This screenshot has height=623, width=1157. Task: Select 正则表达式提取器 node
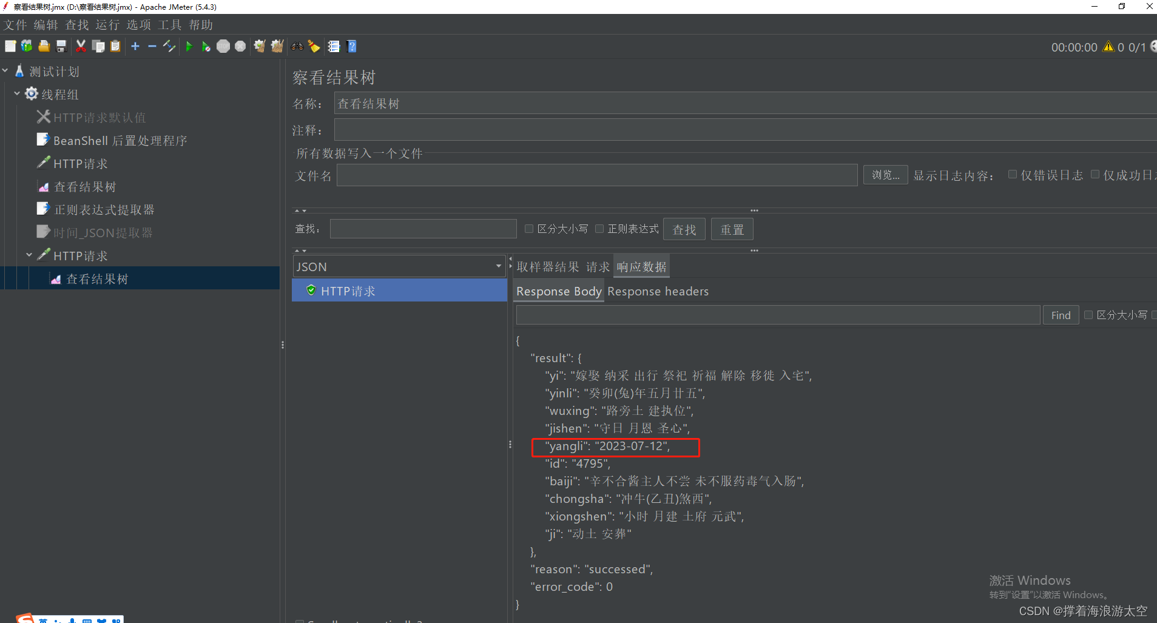point(104,210)
